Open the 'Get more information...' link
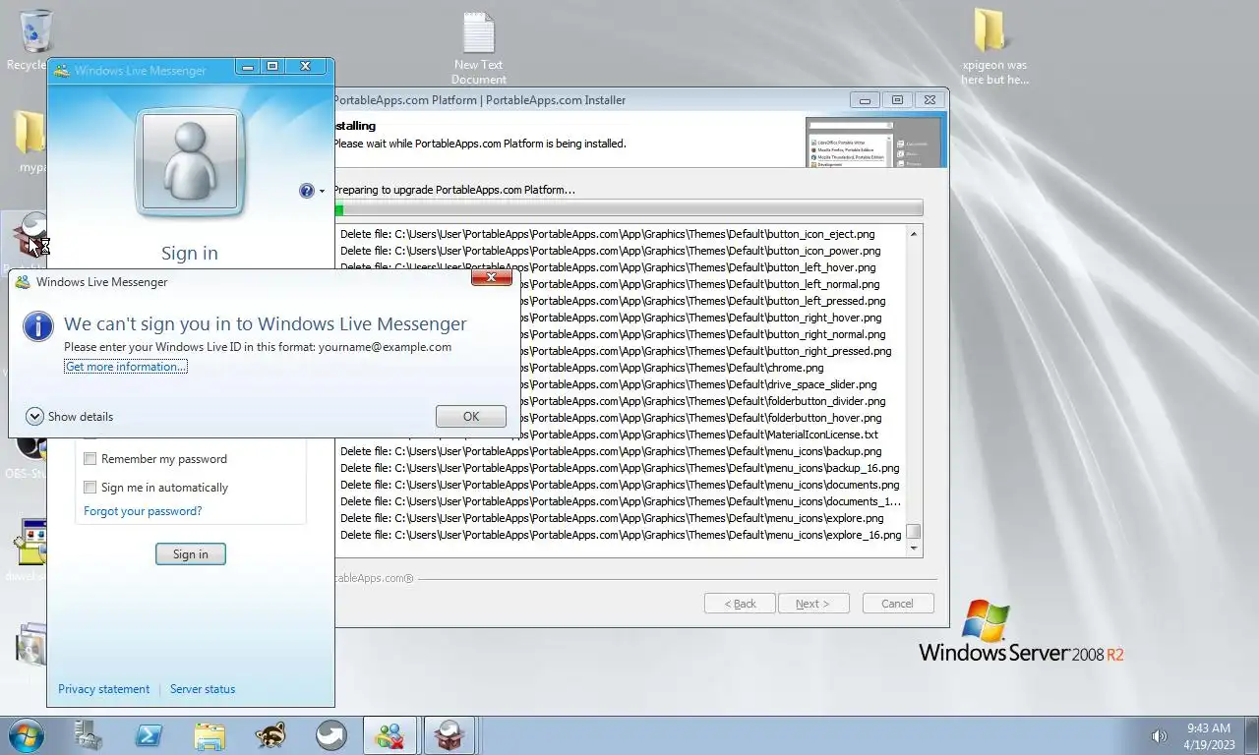 (126, 367)
